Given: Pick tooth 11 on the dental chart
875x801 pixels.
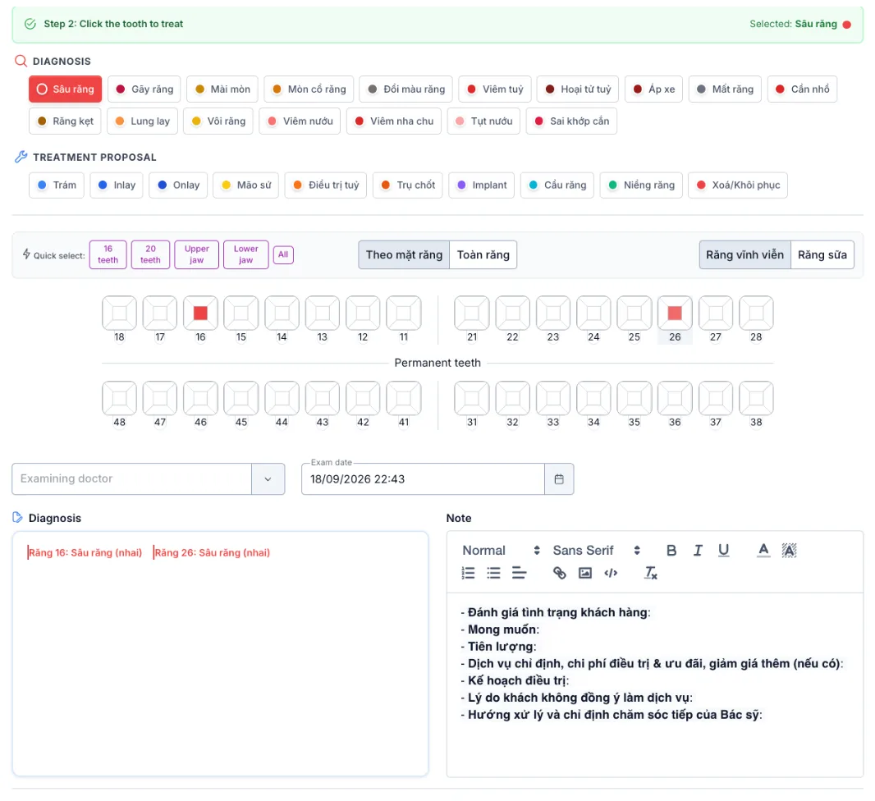Looking at the screenshot, I should click(404, 313).
